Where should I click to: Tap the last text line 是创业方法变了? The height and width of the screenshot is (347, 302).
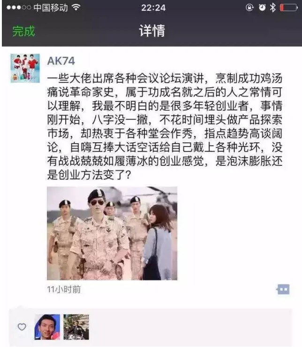89,175
